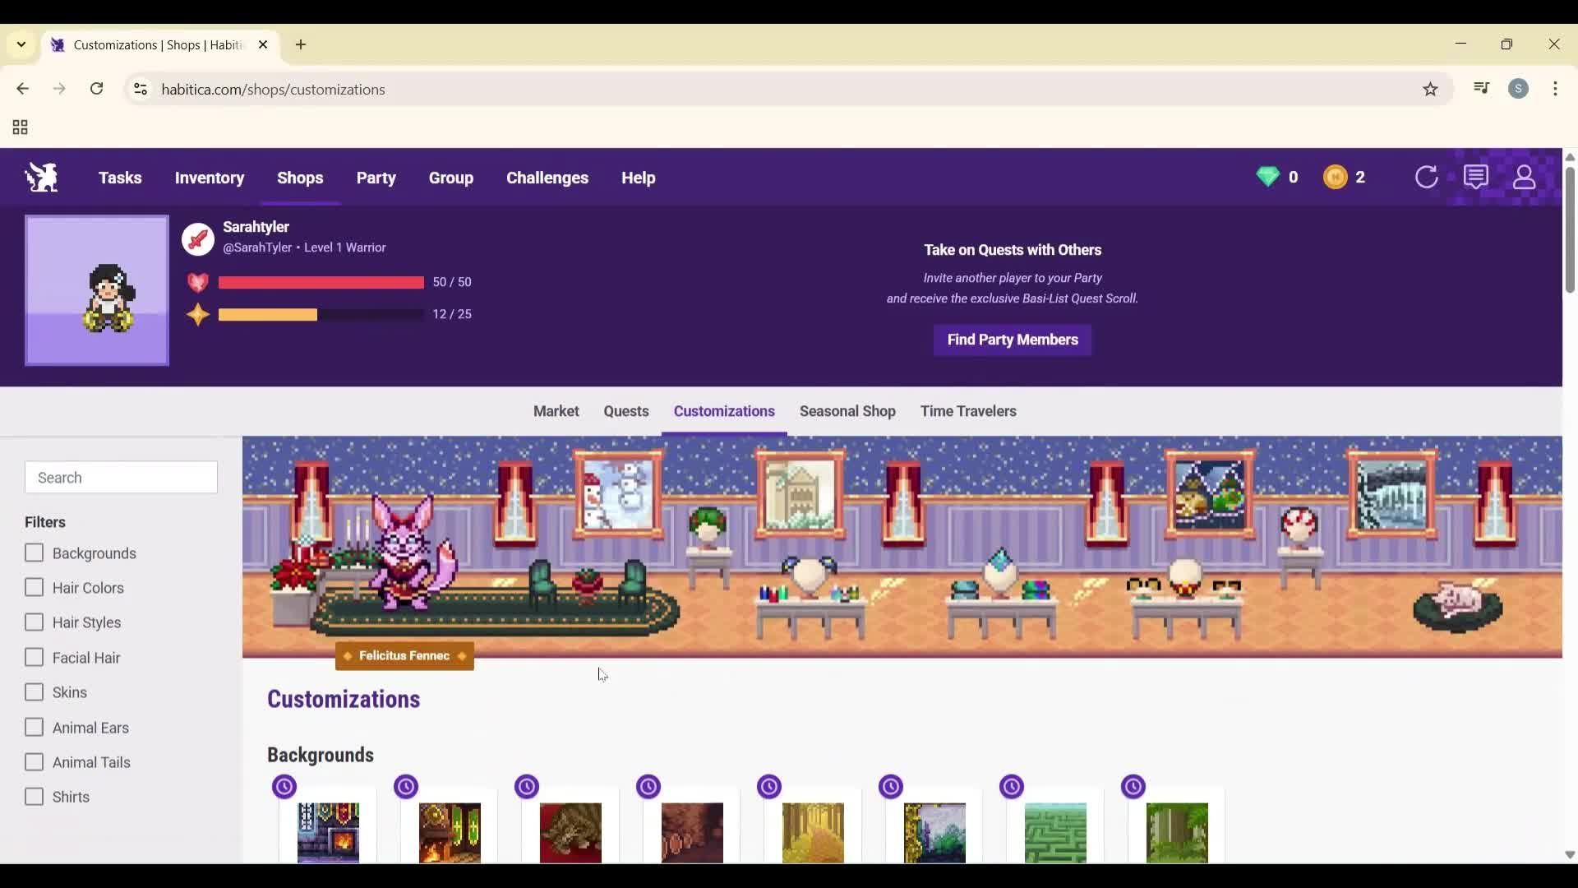The width and height of the screenshot is (1578, 888).
Task: Switch to the Seasonal Shop tab
Action: (847, 411)
